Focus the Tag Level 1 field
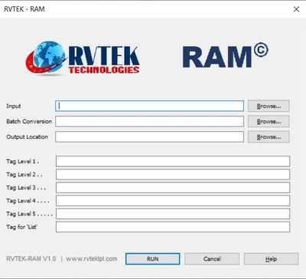The height and width of the screenshot is (279, 306). (173, 161)
